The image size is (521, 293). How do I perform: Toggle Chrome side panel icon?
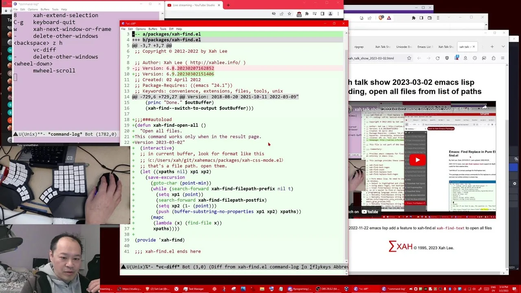[322, 14]
